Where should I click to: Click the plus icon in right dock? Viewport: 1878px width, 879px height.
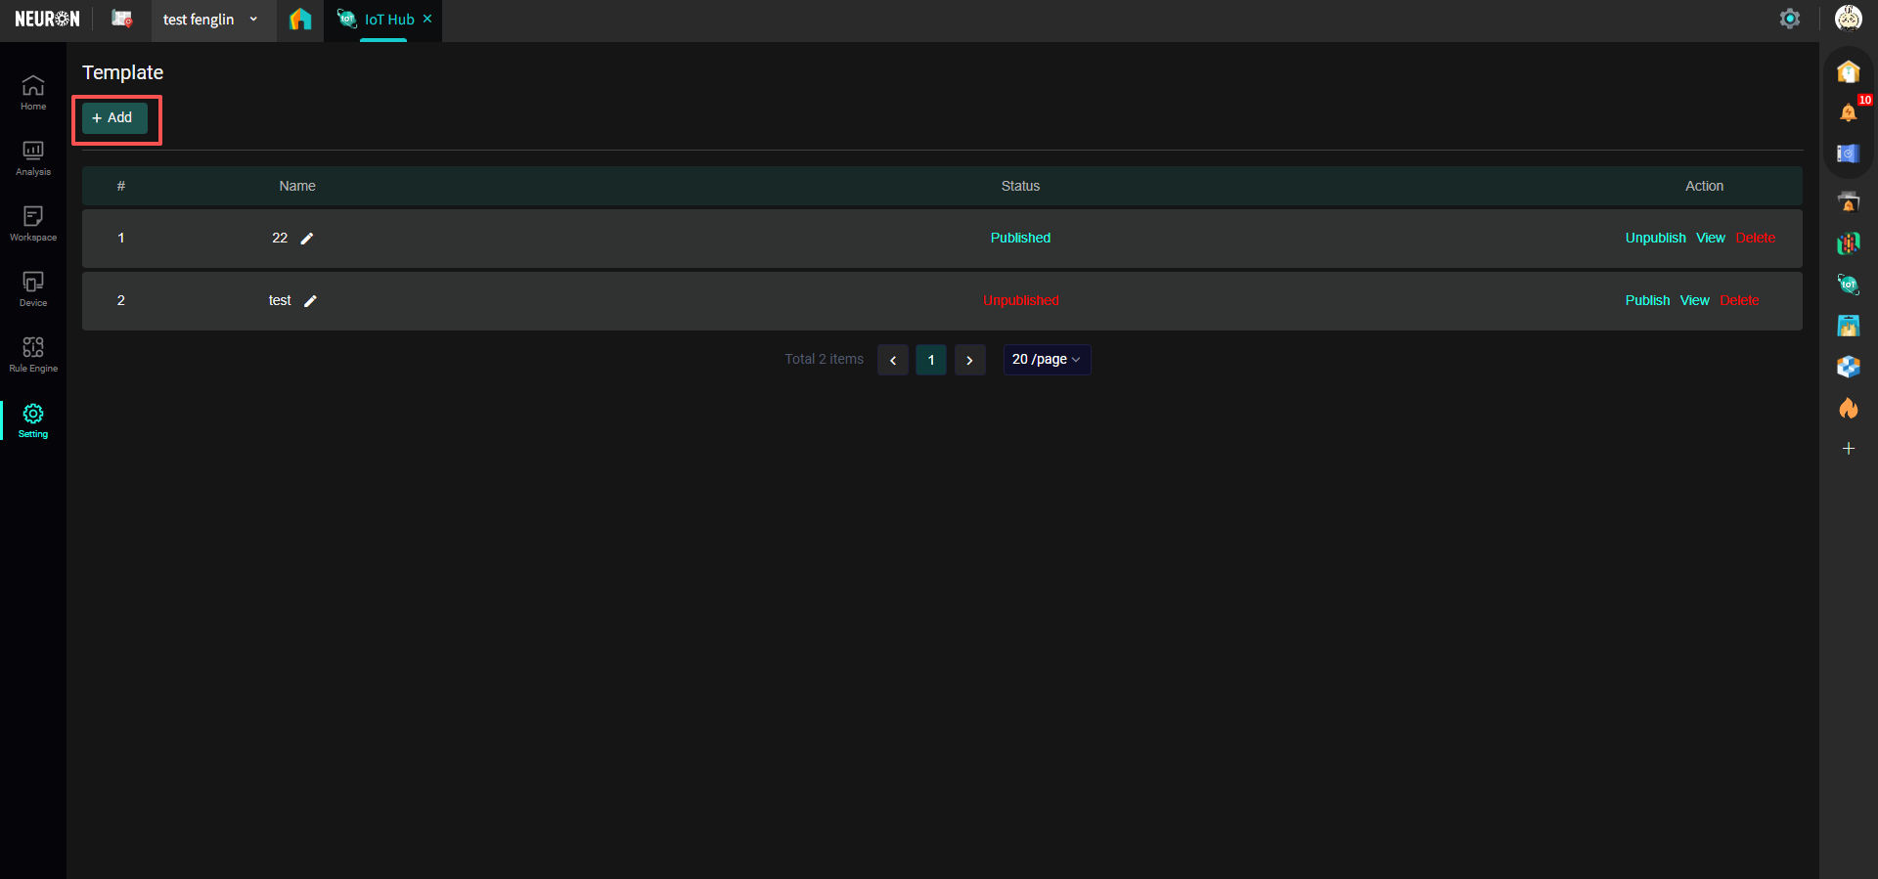click(1848, 449)
